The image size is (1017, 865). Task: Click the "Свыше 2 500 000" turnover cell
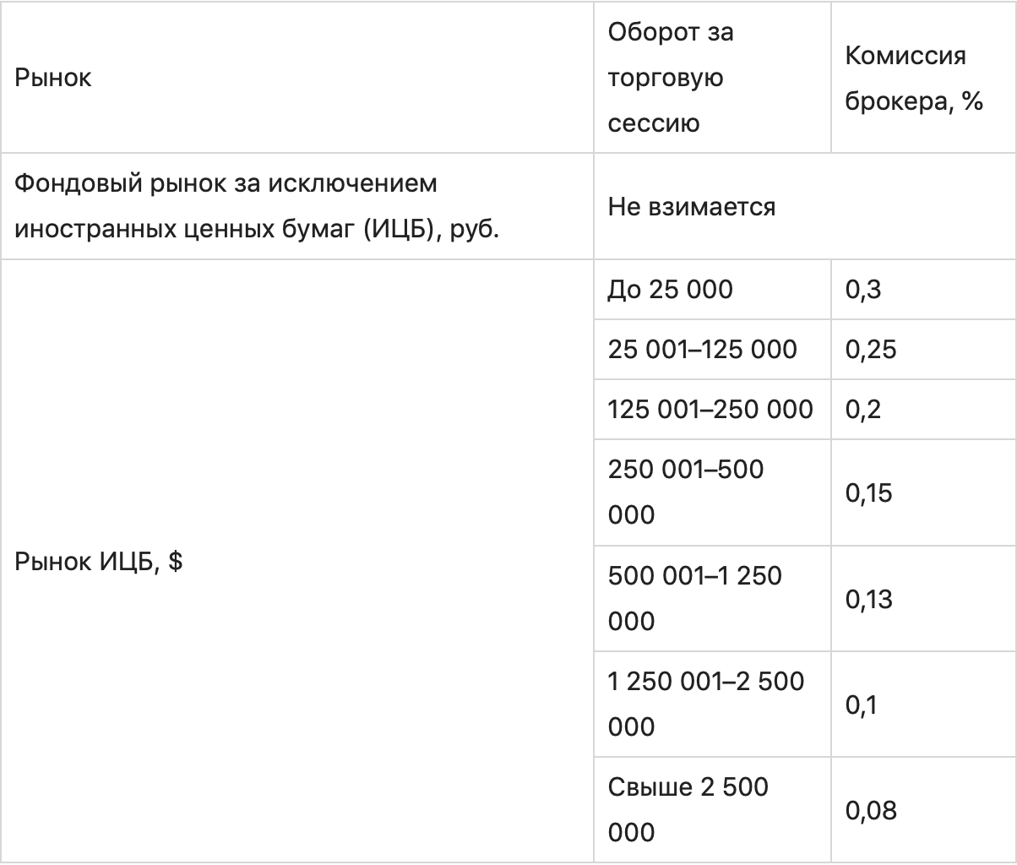pyautogui.click(x=688, y=809)
